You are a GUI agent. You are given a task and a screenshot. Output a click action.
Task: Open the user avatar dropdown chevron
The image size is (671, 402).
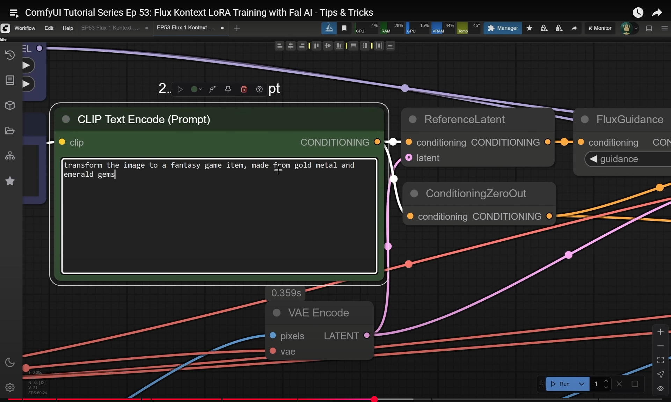pos(636,28)
